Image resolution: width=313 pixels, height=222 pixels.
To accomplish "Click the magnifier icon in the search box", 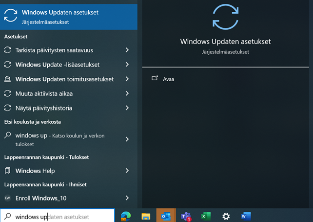I will click(x=8, y=217).
